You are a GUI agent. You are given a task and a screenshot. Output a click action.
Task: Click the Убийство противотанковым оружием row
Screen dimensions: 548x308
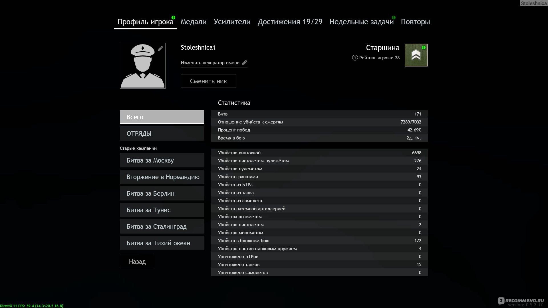[x=320, y=248]
